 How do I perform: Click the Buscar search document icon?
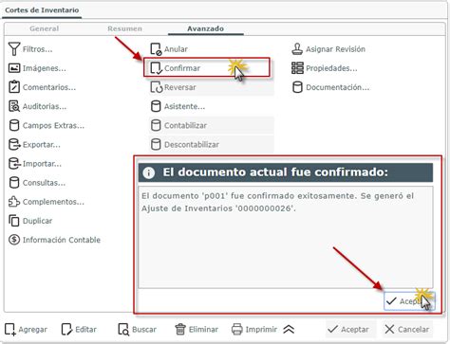[x=123, y=329]
